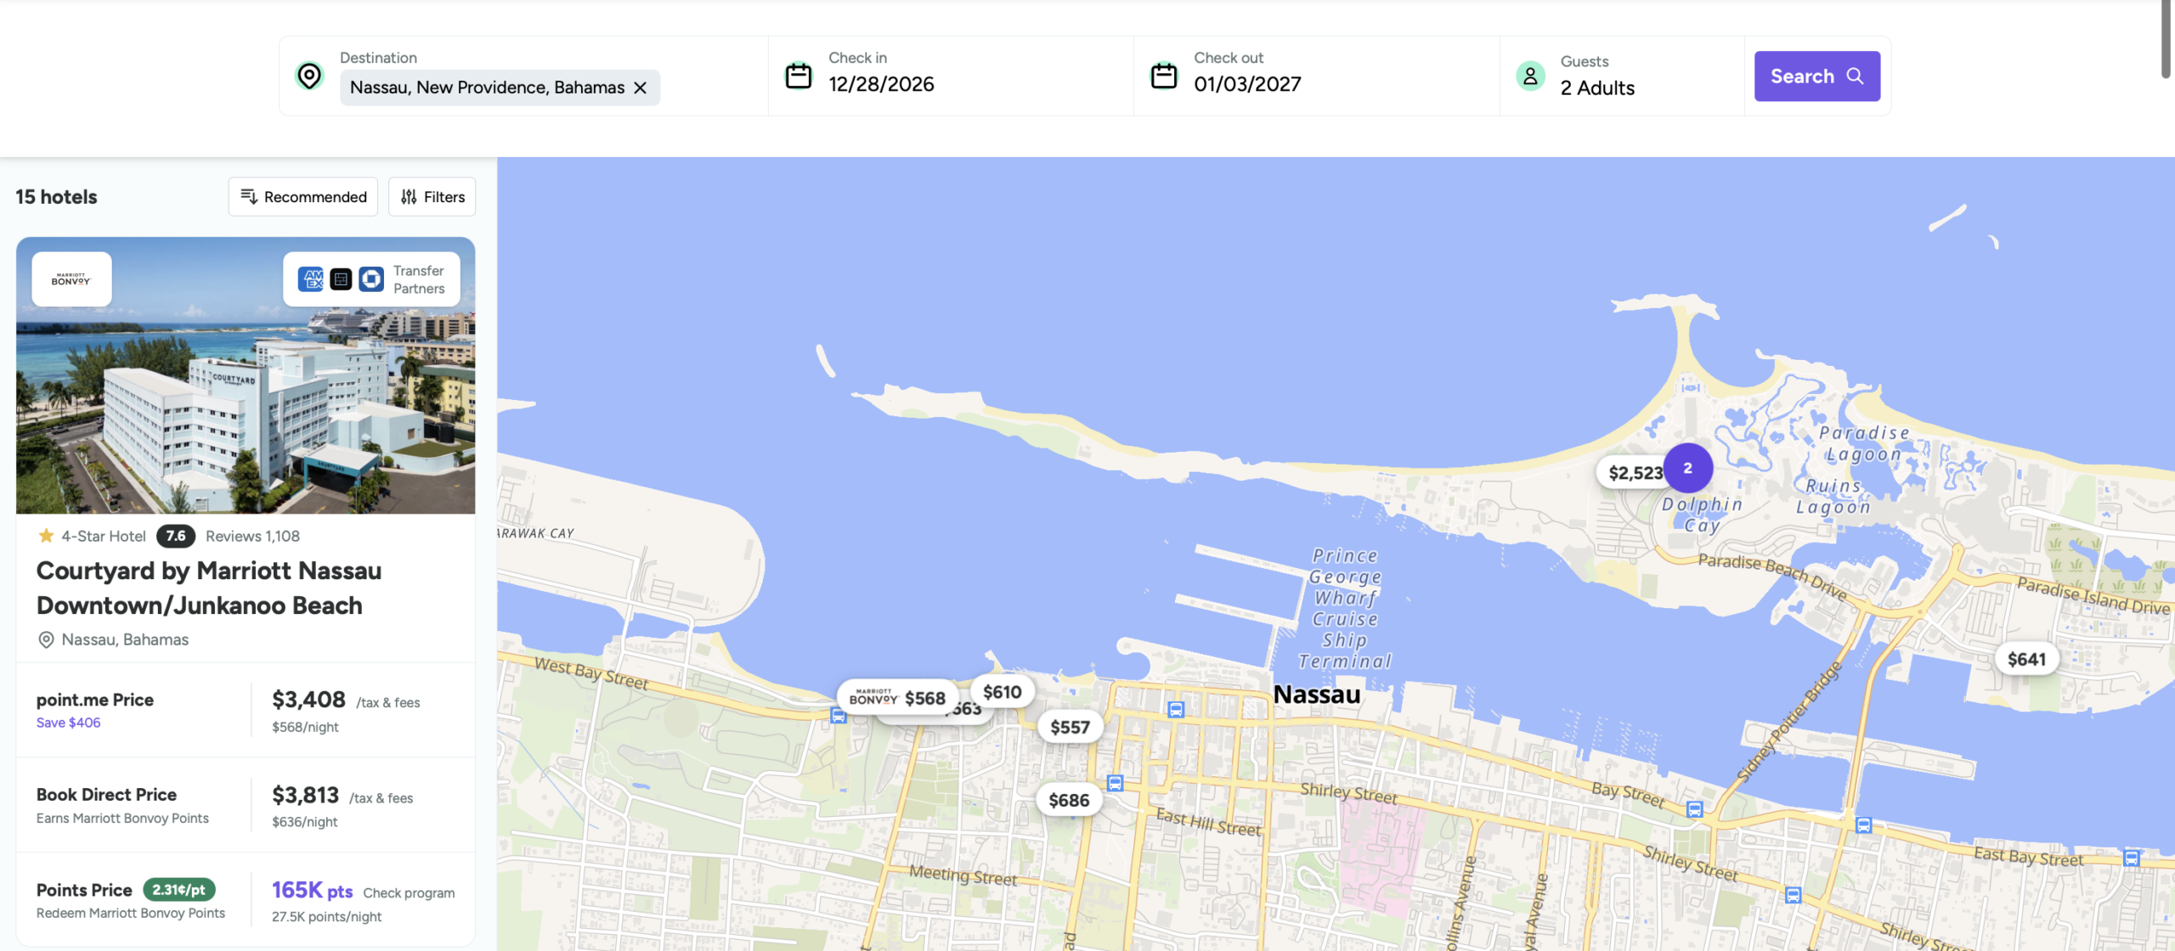
Task: Click the 7.6 review score badge
Action: (x=176, y=536)
